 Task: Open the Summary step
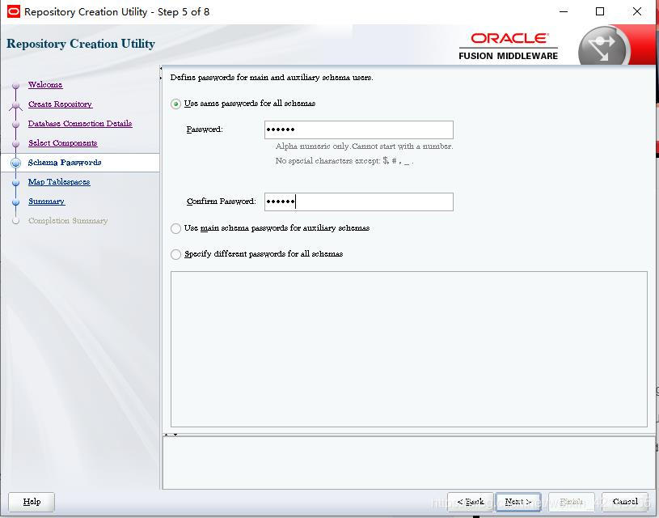pos(46,202)
